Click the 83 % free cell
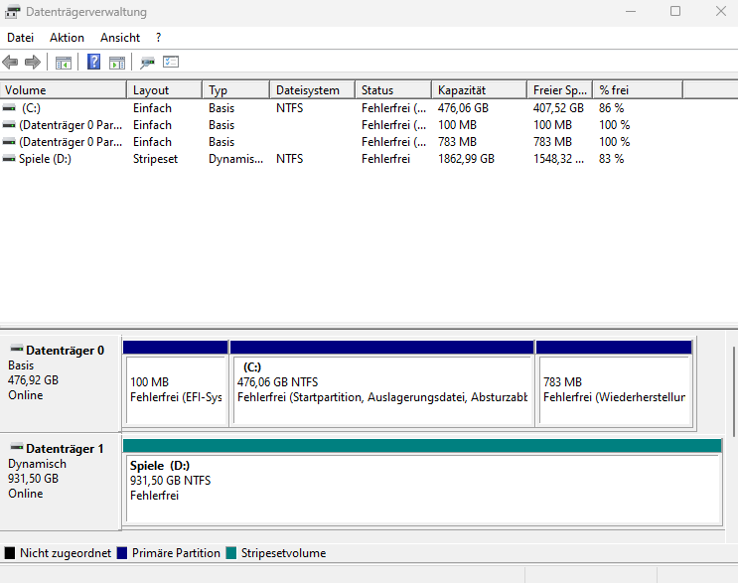The image size is (738, 583). [x=611, y=159]
